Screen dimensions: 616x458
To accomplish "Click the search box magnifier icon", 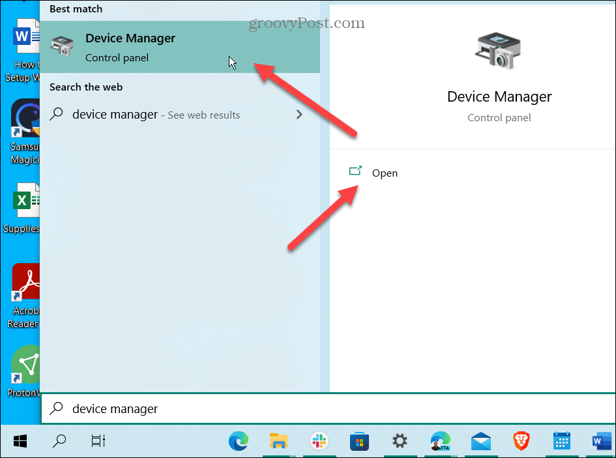I will coord(57,408).
